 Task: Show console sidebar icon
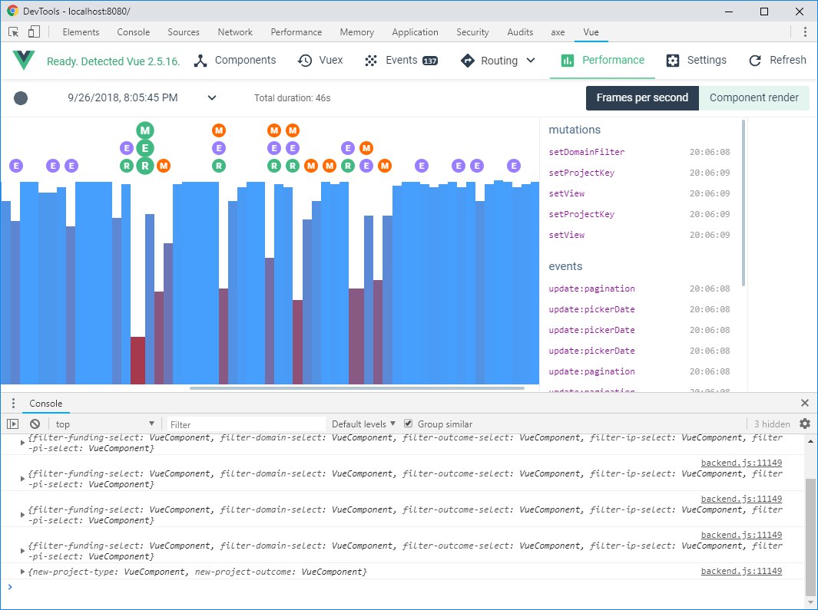[13, 424]
